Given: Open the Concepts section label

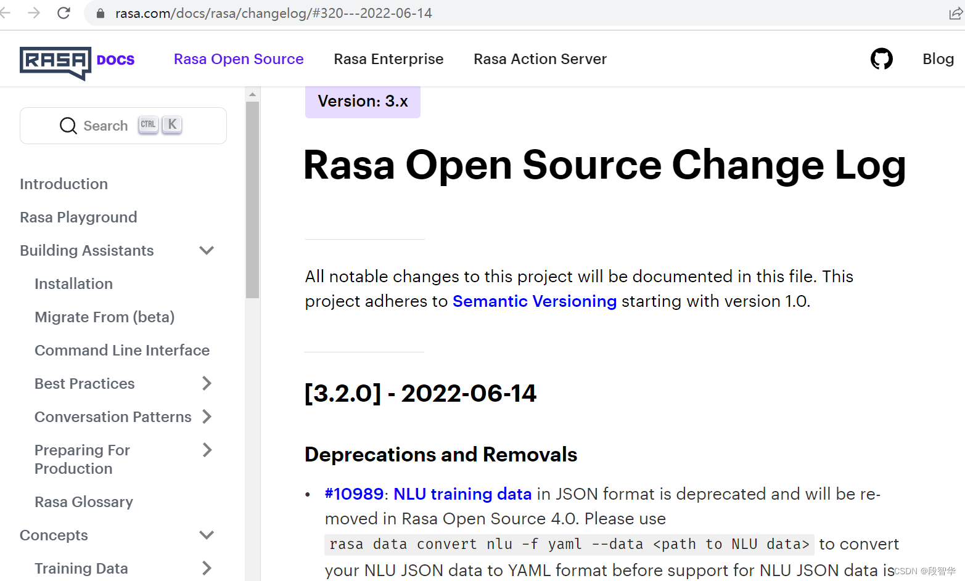Looking at the screenshot, I should click(x=54, y=535).
